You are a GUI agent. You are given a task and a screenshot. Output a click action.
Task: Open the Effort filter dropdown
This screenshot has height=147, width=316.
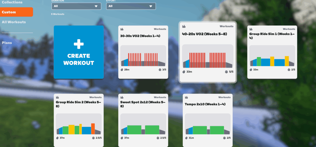point(131,6)
